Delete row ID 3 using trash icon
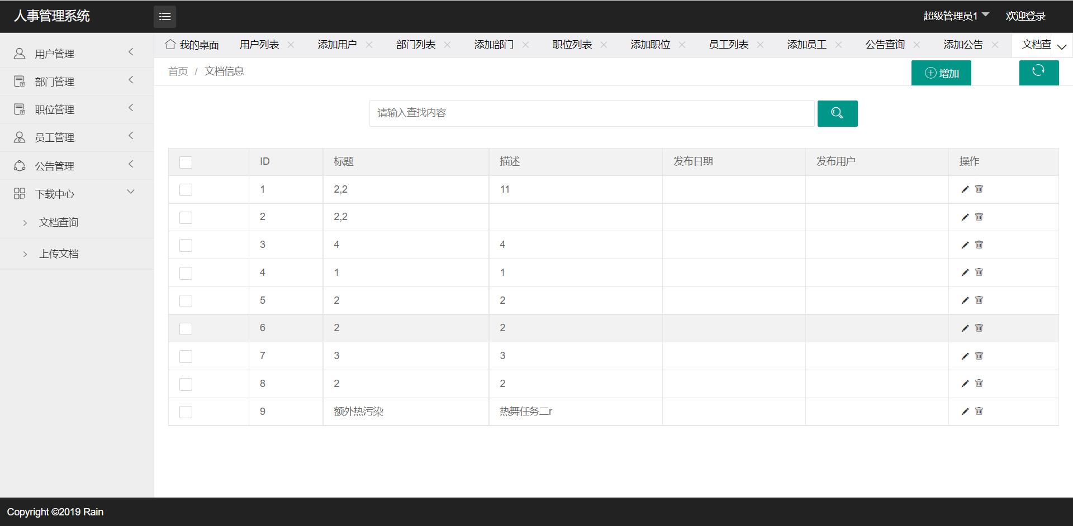 [x=979, y=245]
